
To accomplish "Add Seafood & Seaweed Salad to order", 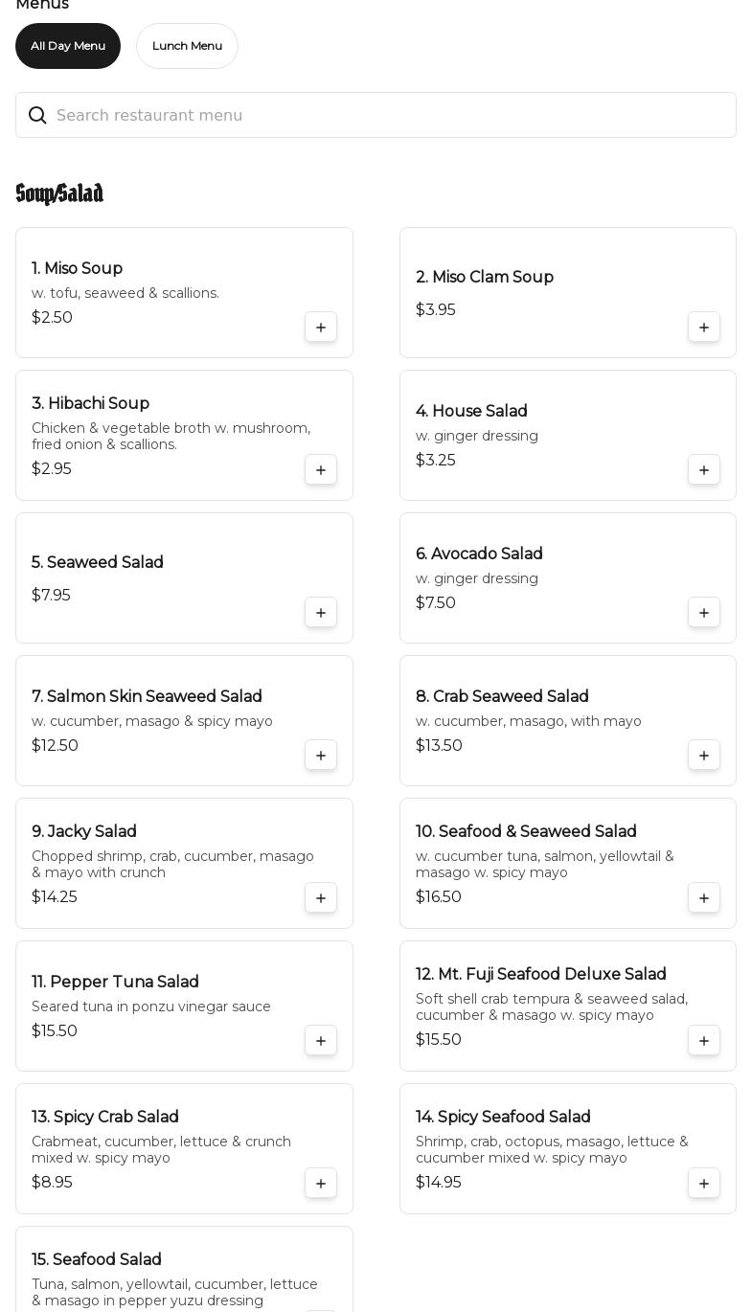I will 704,898.
